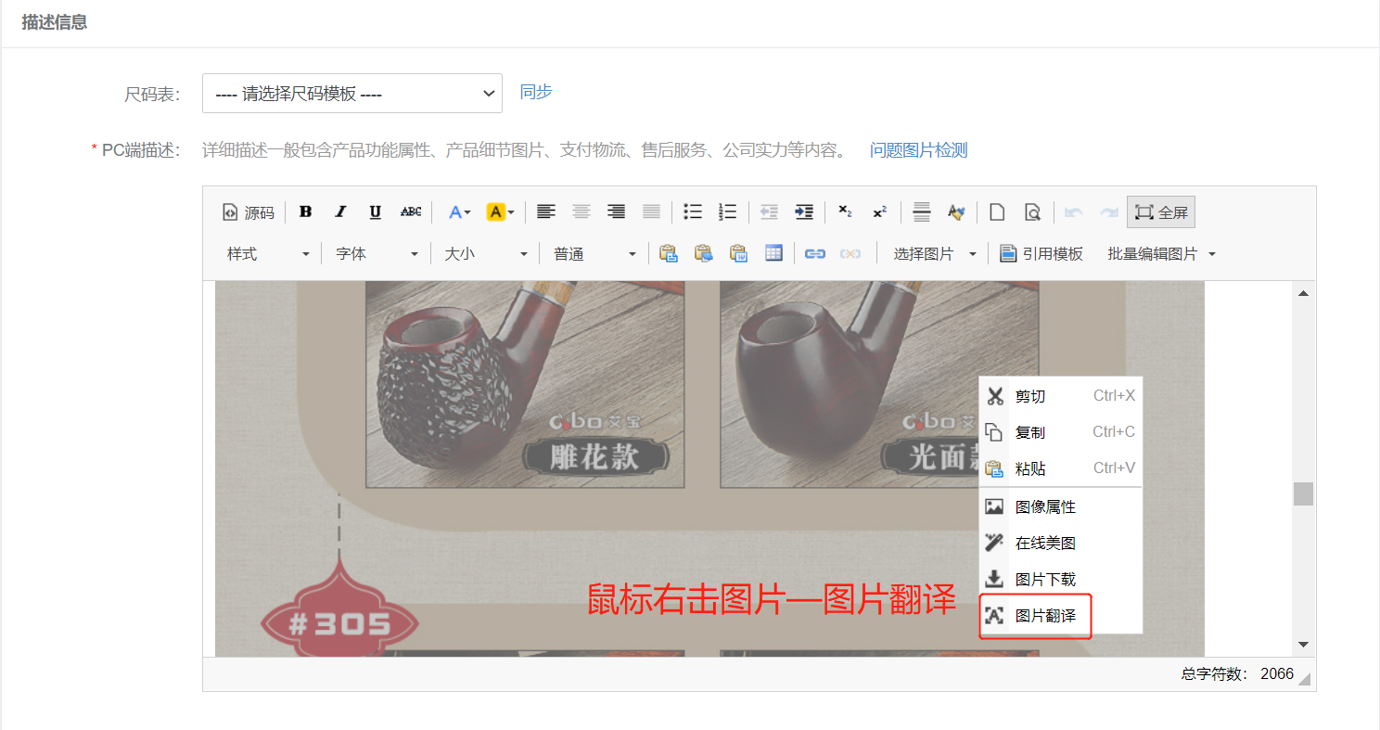The width and height of the screenshot is (1380, 730).
Task: Insert bulleted list
Action: click(693, 212)
